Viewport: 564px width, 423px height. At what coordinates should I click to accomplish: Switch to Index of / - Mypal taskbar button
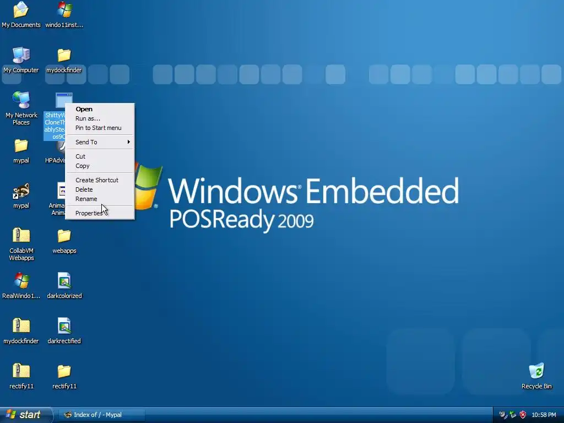[x=102, y=415]
